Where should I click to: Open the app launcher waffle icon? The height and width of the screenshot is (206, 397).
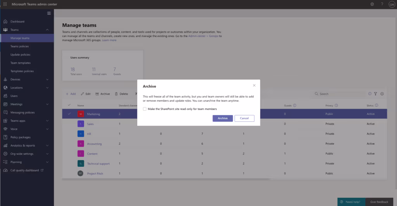point(5,4)
